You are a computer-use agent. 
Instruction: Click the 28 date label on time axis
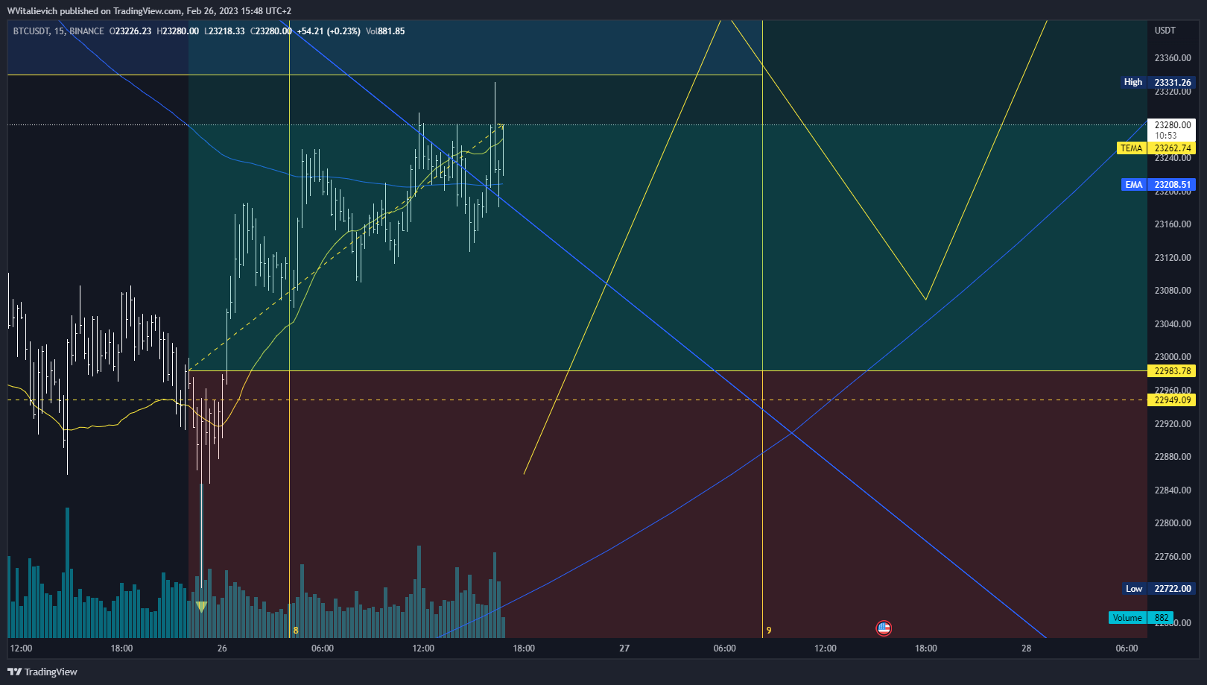point(1026,648)
